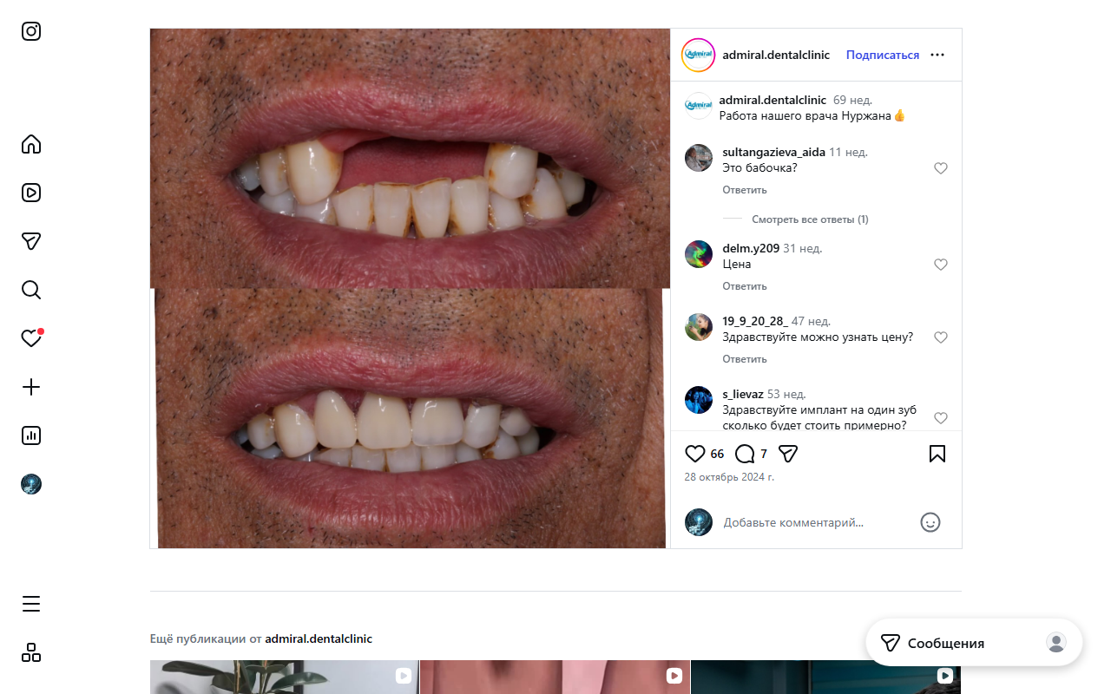The width and height of the screenshot is (1111, 694).
Task: Open the Search magnifier icon
Action: [31, 290]
